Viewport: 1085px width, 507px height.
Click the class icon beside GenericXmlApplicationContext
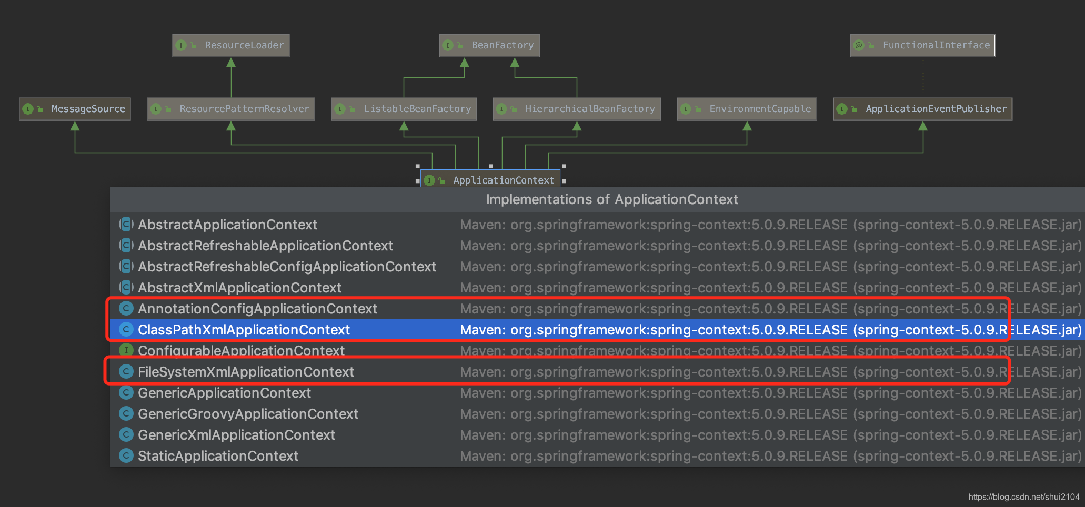(126, 435)
